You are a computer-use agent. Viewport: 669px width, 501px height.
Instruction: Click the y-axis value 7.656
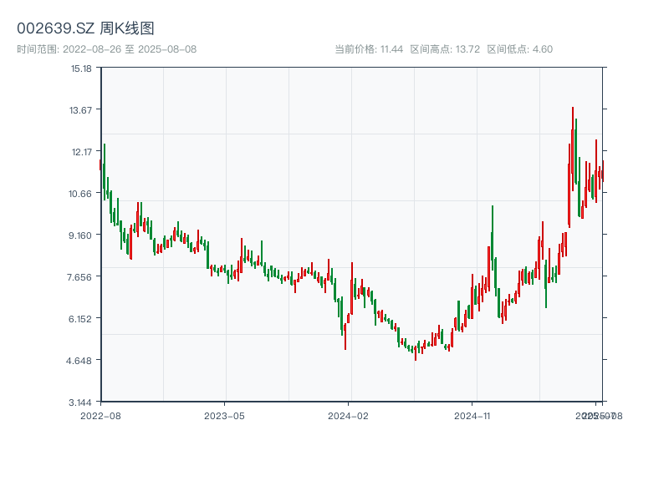pos(79,277)
